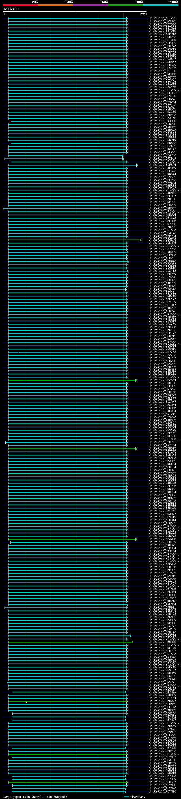
Task: Select hit label UniRef100_A1CSY1
Action: pyautogui.click(x=162, y=424)
